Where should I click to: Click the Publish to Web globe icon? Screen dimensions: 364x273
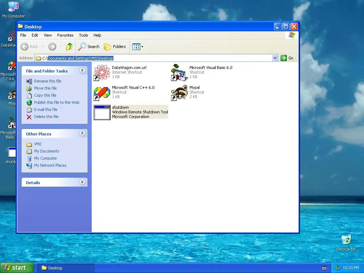29,103
